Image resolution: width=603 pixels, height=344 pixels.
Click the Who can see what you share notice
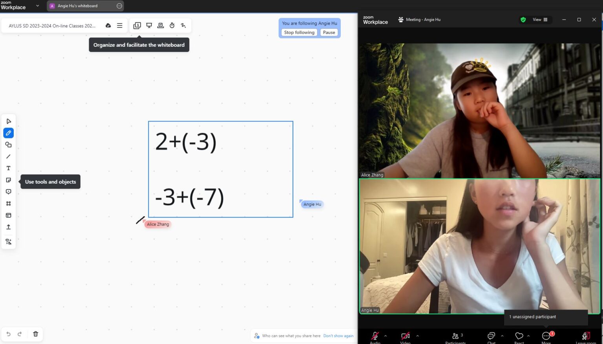coord(291,336)
